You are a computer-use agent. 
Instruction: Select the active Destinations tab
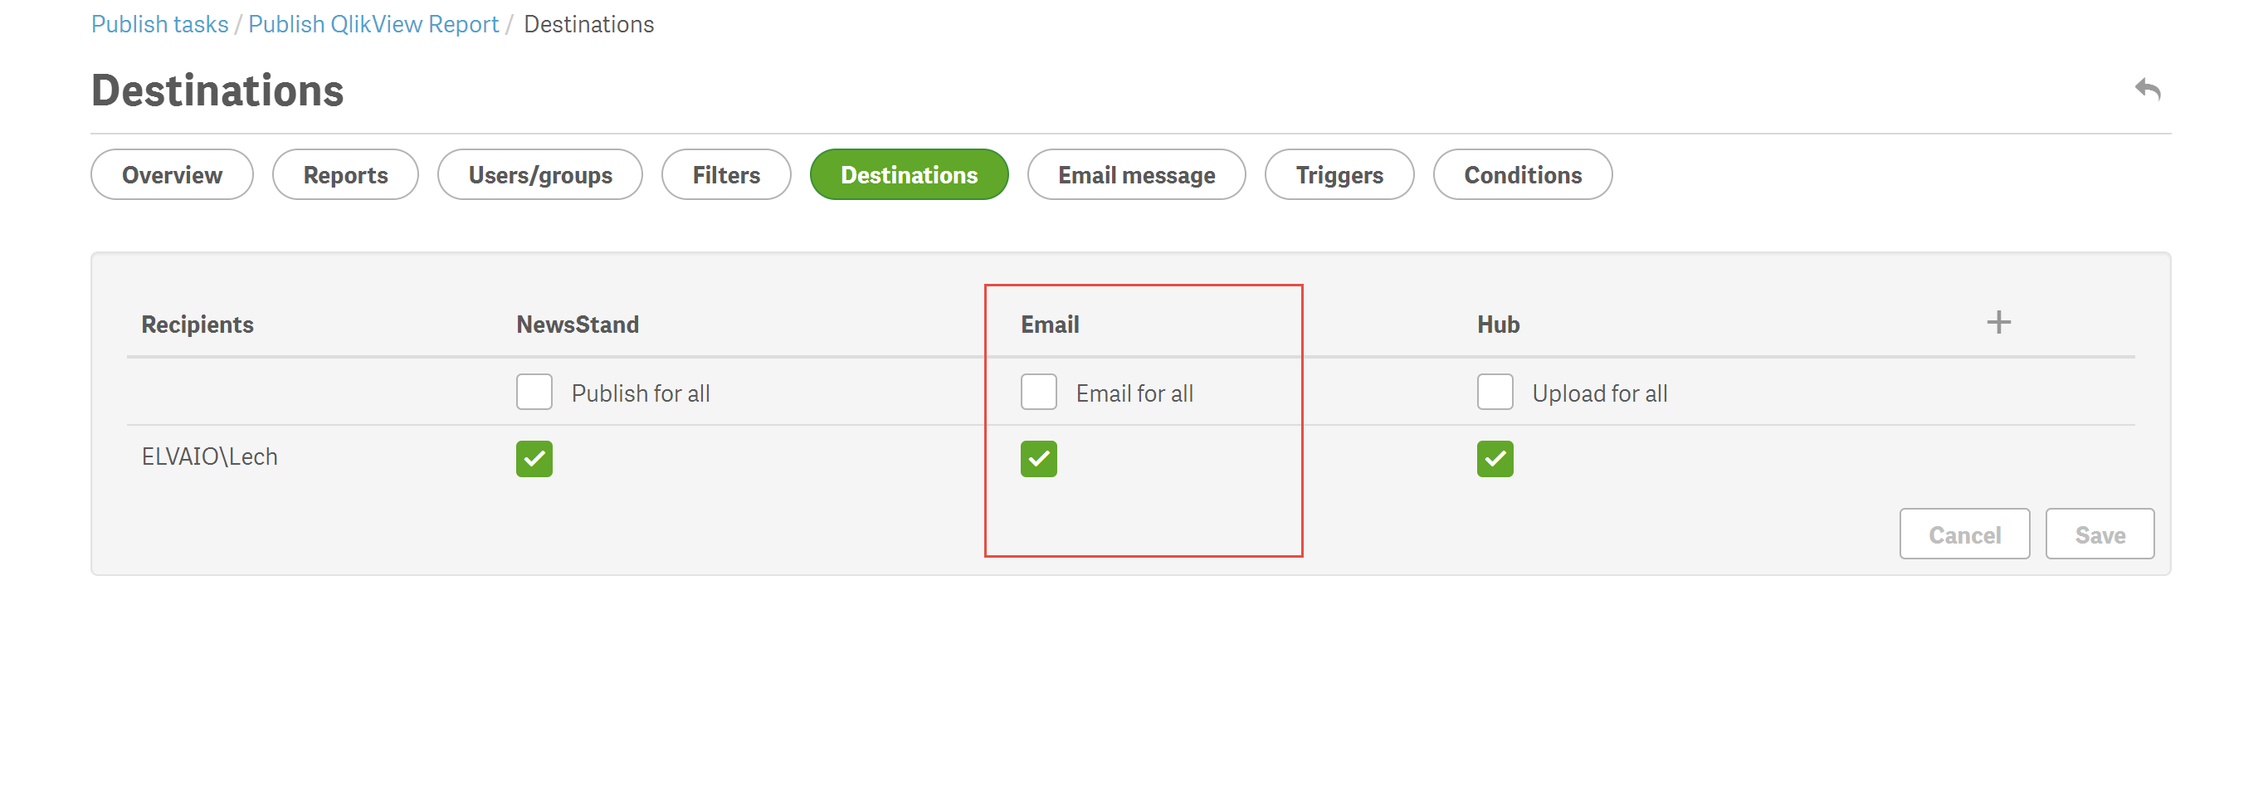click(909, 175)
